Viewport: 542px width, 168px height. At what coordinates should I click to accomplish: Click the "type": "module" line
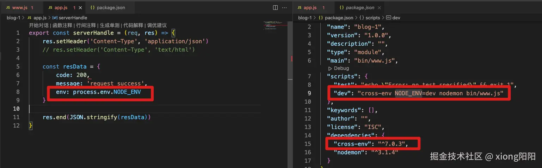356,52
